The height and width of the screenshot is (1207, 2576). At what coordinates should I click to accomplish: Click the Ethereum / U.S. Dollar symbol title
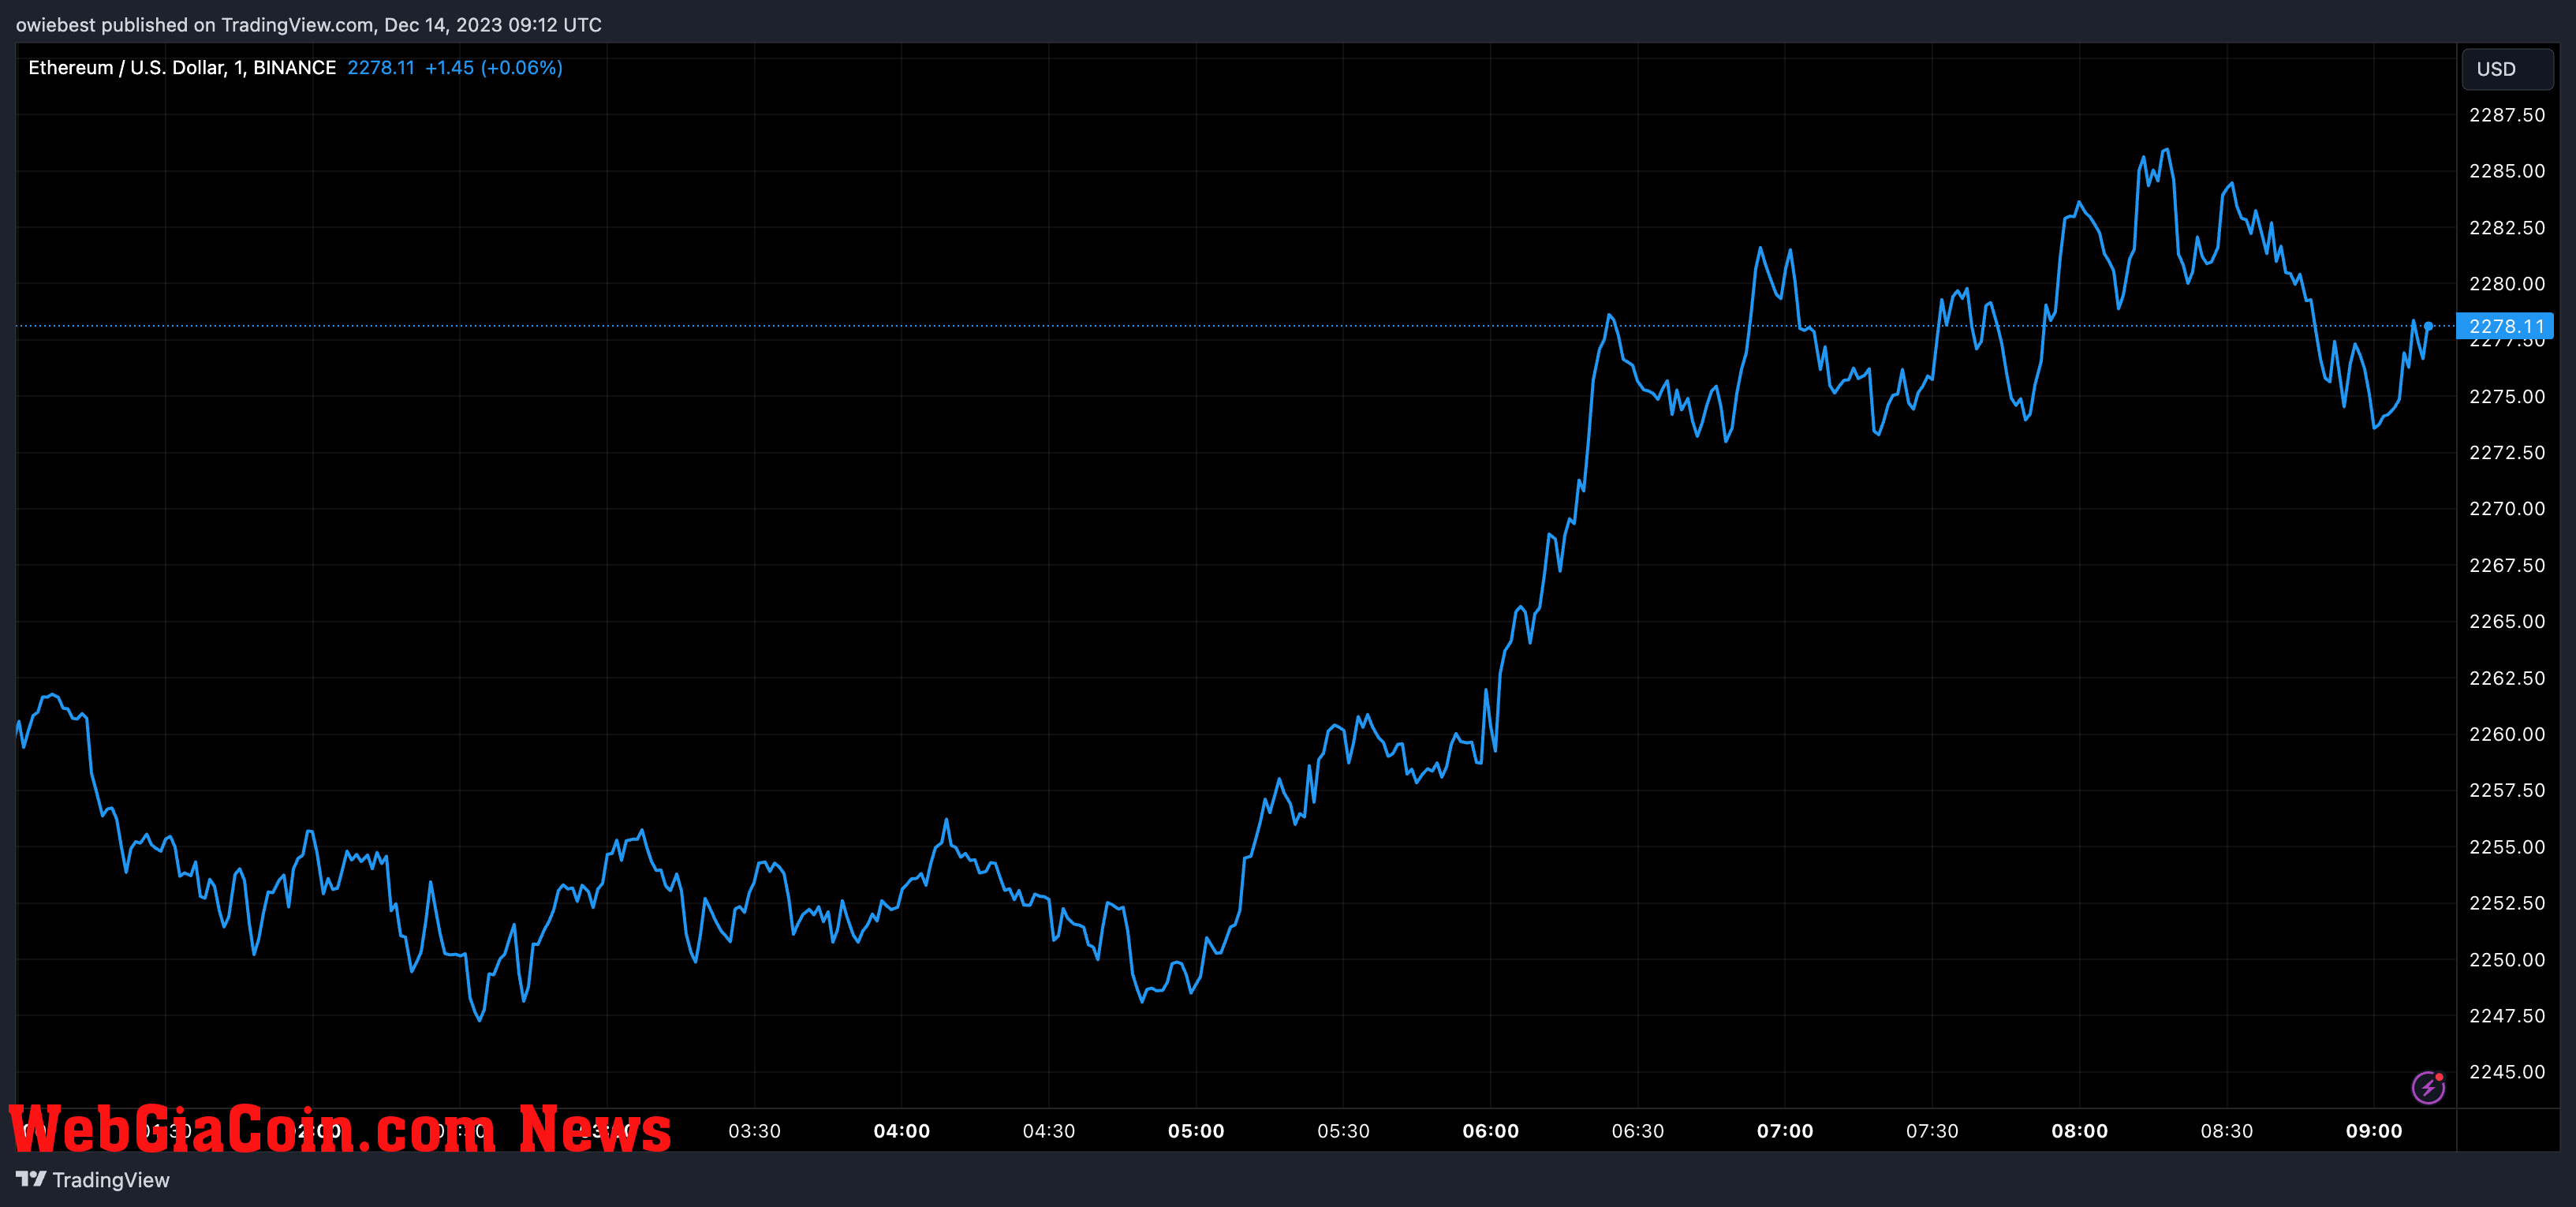[x=182, y=67]
